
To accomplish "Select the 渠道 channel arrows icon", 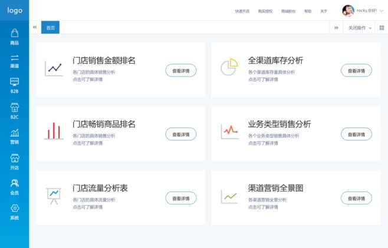I will pos(15,58).
